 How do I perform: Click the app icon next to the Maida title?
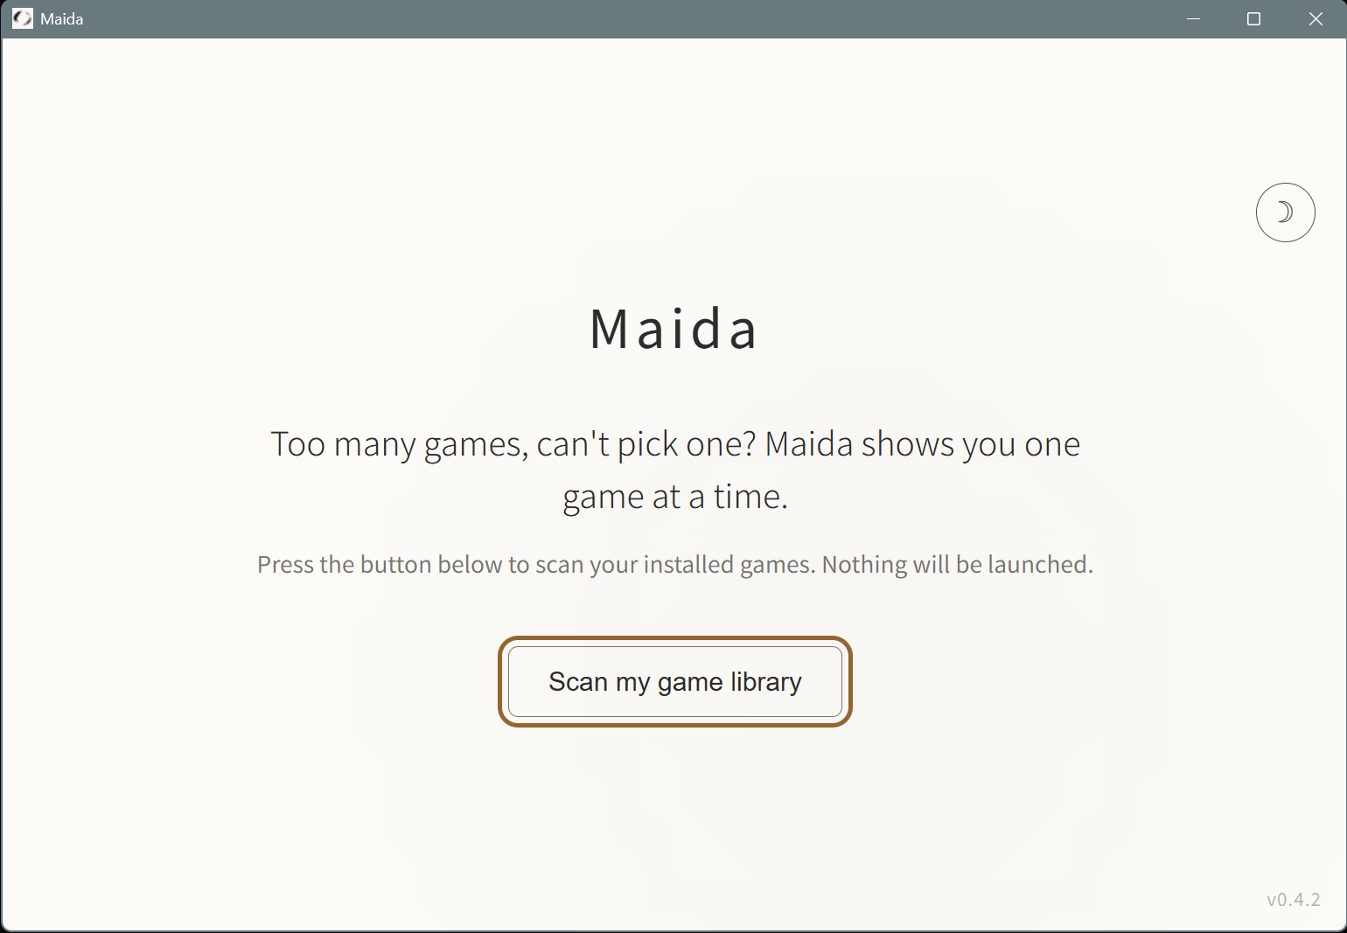(23, 17)
